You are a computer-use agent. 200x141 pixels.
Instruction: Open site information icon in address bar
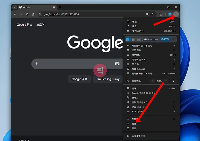(x=40, y=14)
